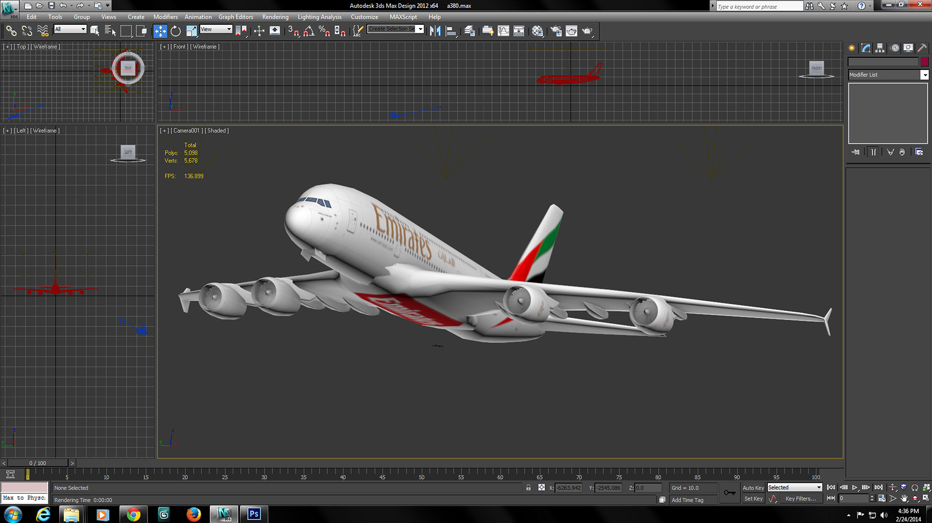Activate the Select and Move tool
The width and height of the screenshot is (932, 523).
pyautogui.click(x=160, y=31)
